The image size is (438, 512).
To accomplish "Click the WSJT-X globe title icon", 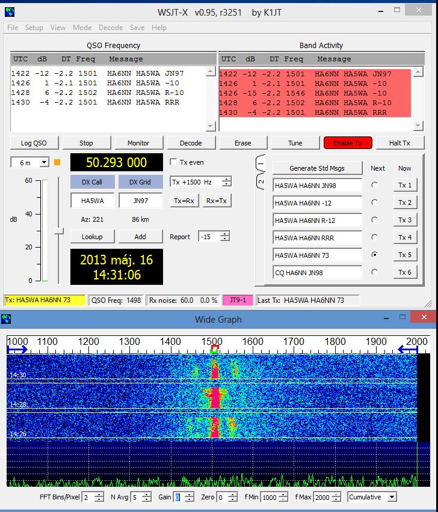I will (10, 12).
